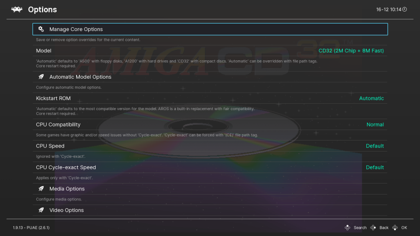This screenshot has height=236, width=420.
Task: Click the Search button label
Action: click(360, 228)
